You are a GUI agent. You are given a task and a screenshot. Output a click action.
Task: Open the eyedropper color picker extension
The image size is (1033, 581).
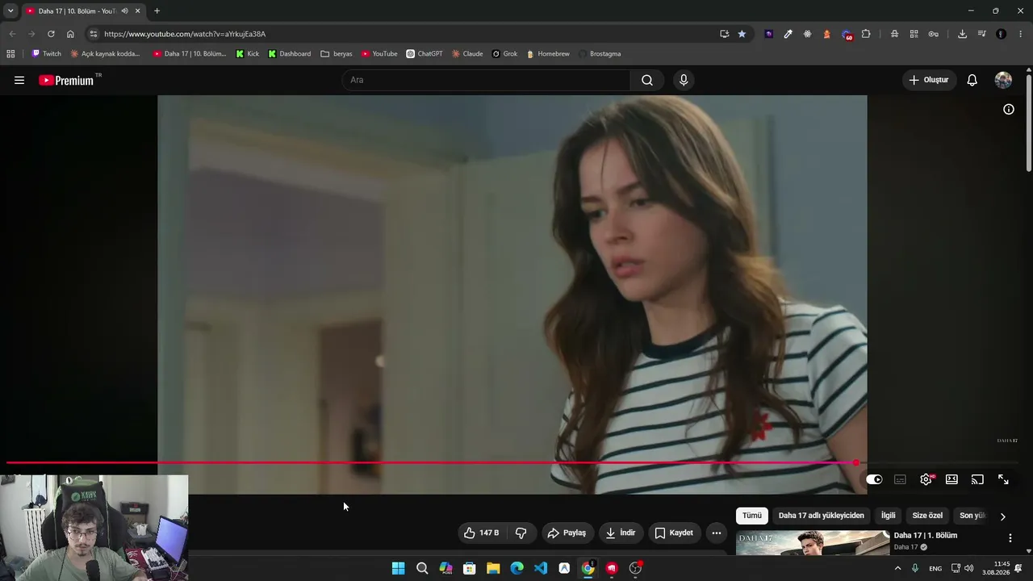point(788,34)
